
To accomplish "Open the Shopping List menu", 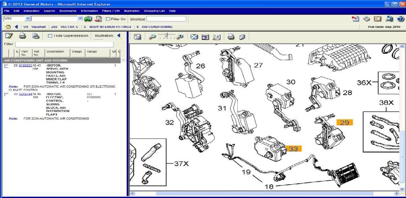I will (154, 11).
